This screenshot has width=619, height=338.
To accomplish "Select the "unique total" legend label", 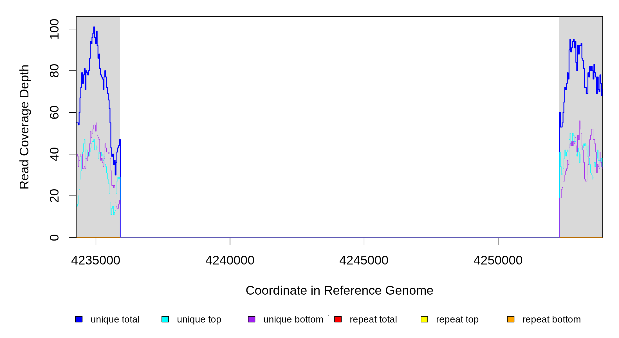I will (115, 319).
